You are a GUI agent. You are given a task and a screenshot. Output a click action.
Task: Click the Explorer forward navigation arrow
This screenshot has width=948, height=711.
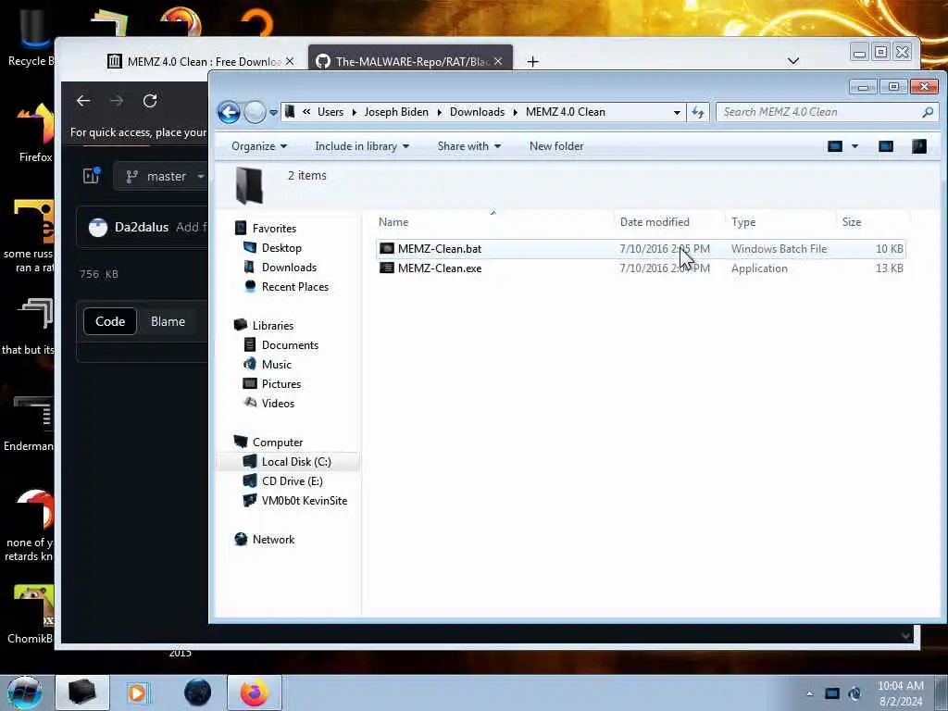coord(256,112)
